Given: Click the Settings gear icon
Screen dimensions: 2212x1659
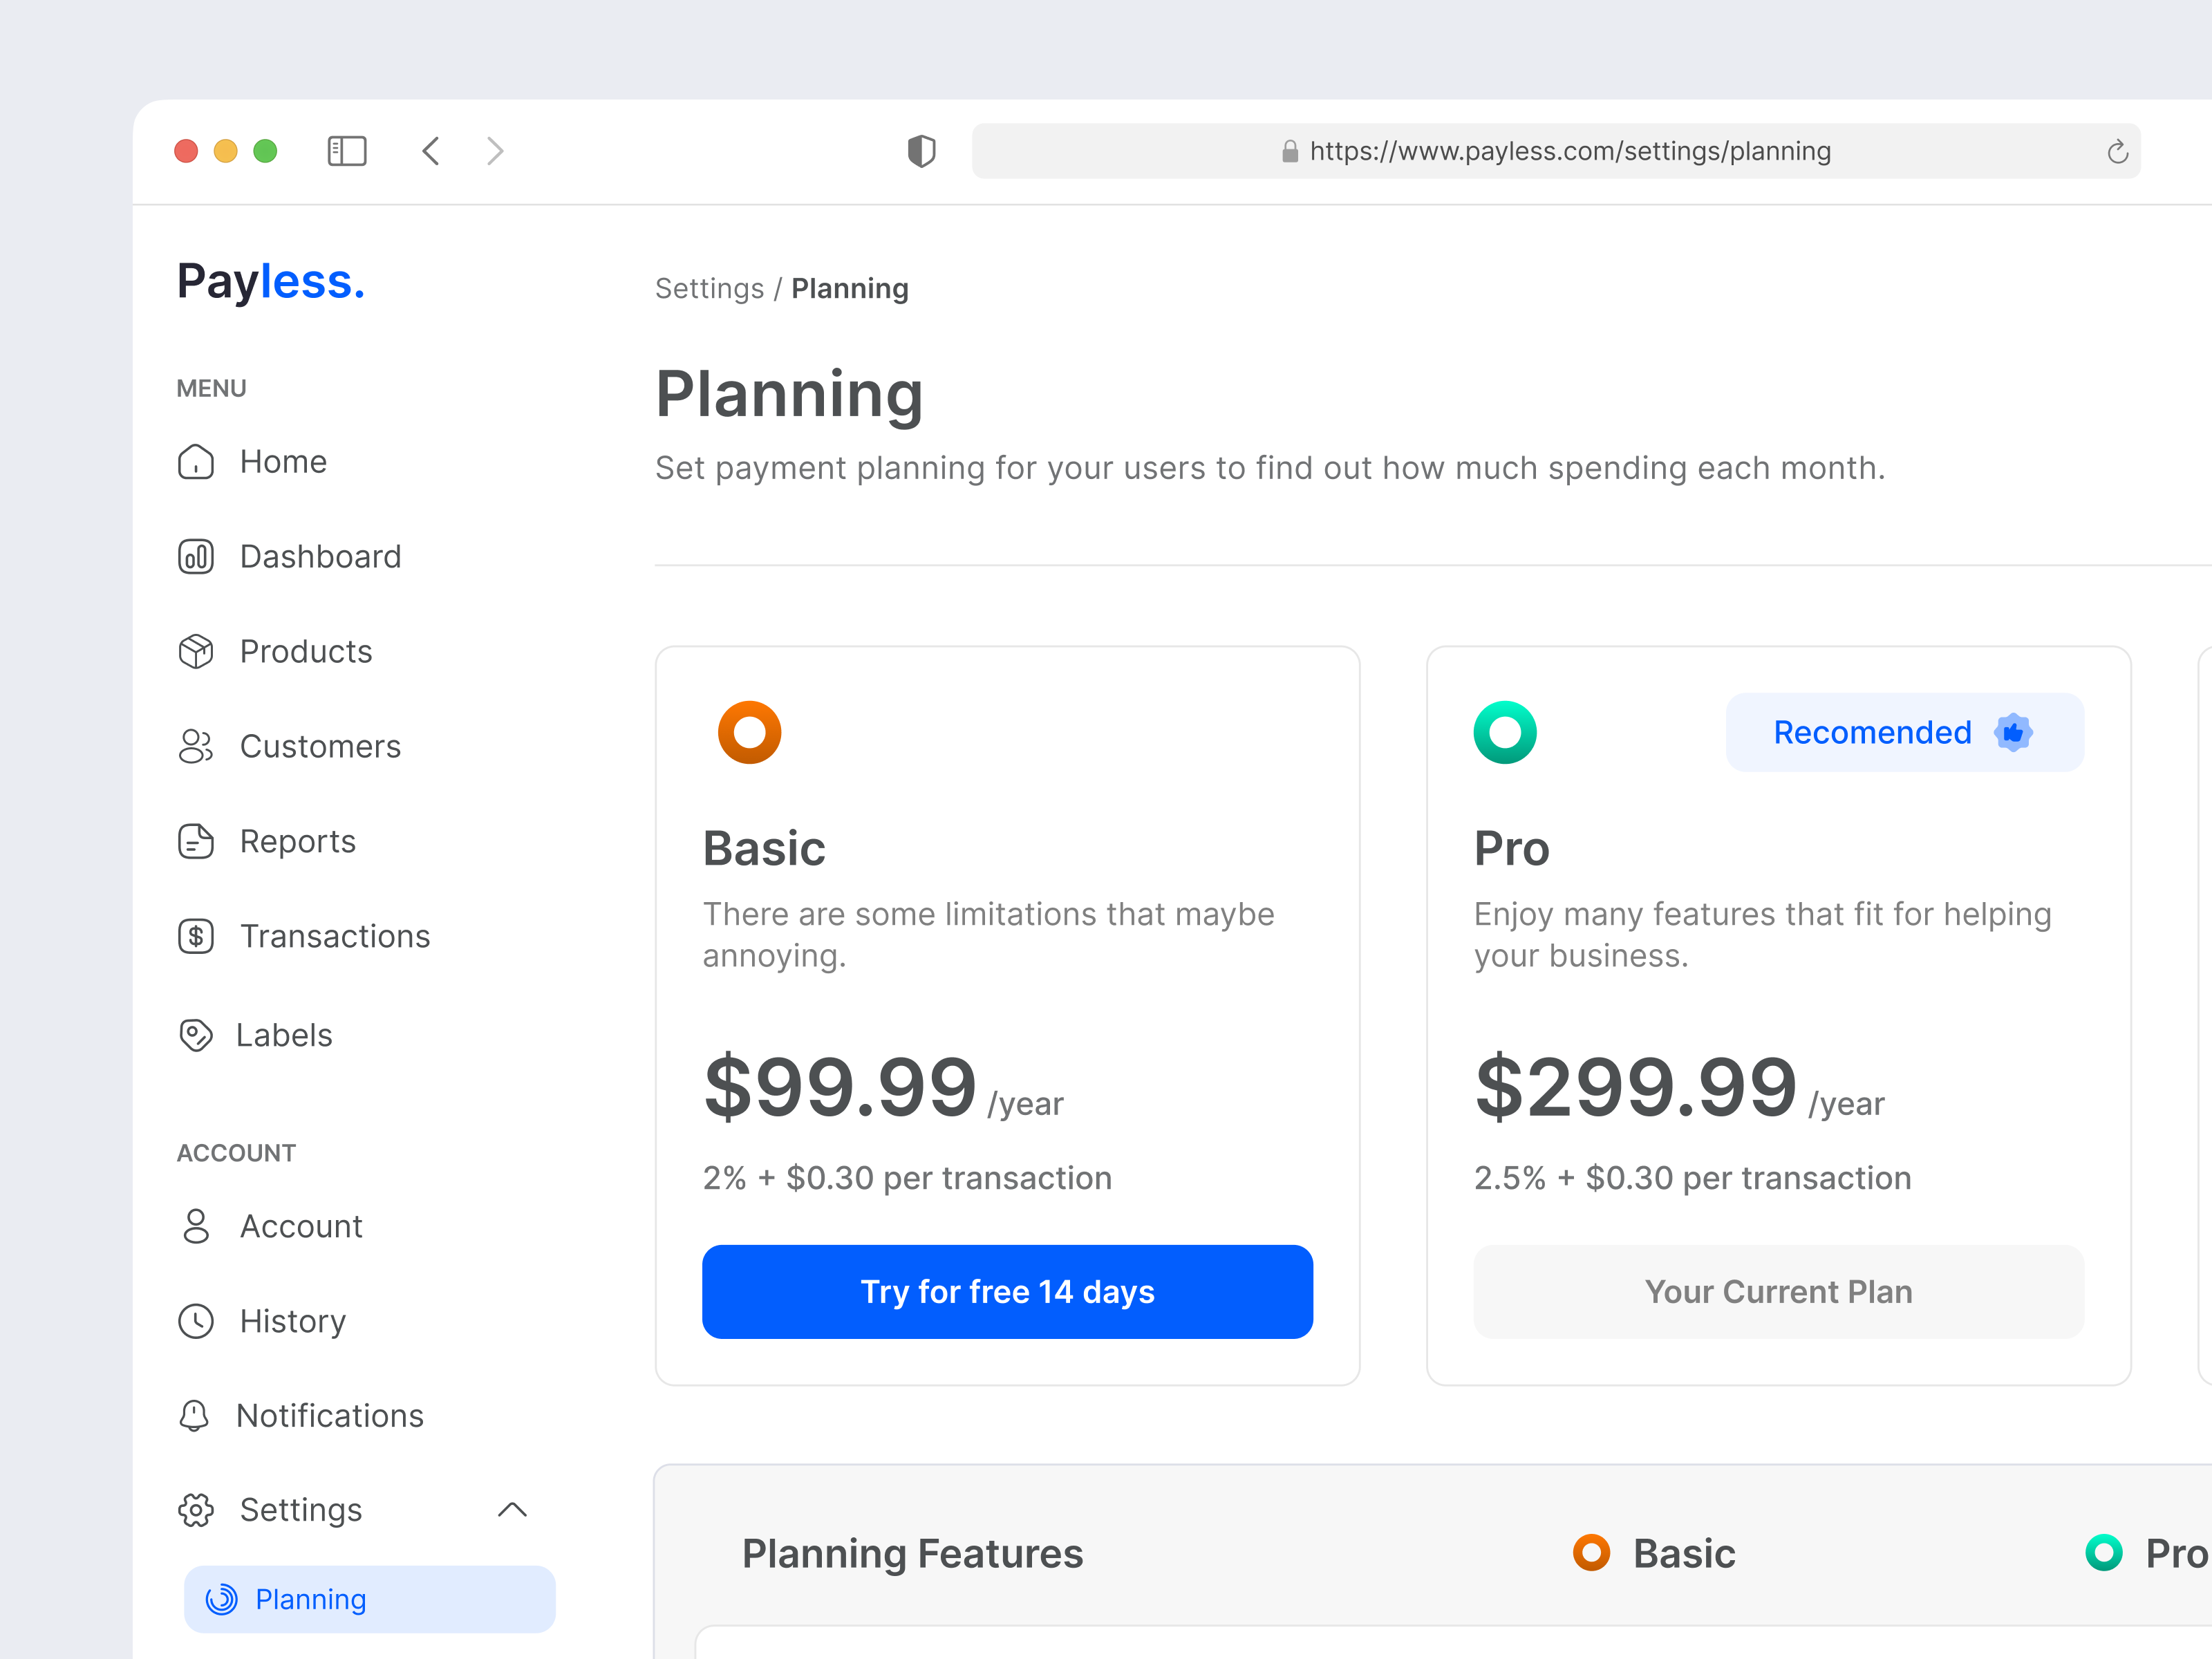Looking at the screenshot, I should point(196,1510).
